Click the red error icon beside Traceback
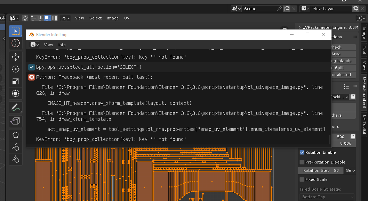Image resolution: width=368 pixels, height=201 pixels. [31, 77]
